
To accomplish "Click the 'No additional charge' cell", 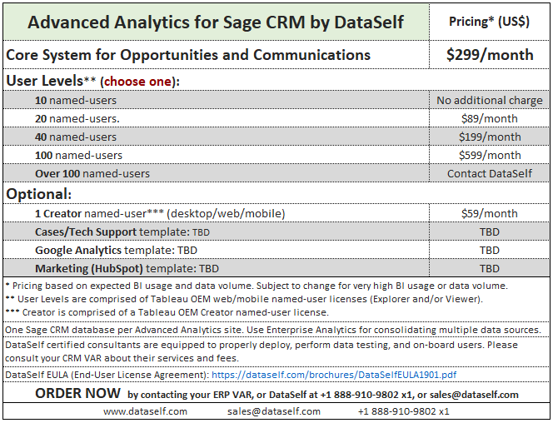I will coord(490,100).
